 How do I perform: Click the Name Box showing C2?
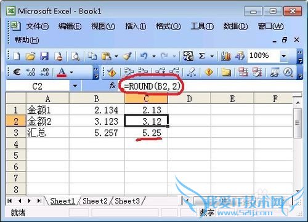tap(38, 86)
